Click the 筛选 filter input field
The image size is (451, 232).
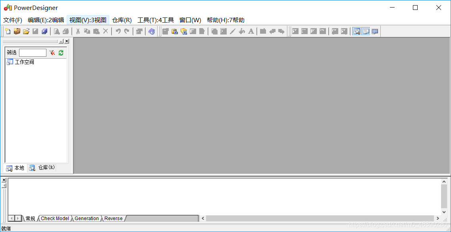point(33,53)
